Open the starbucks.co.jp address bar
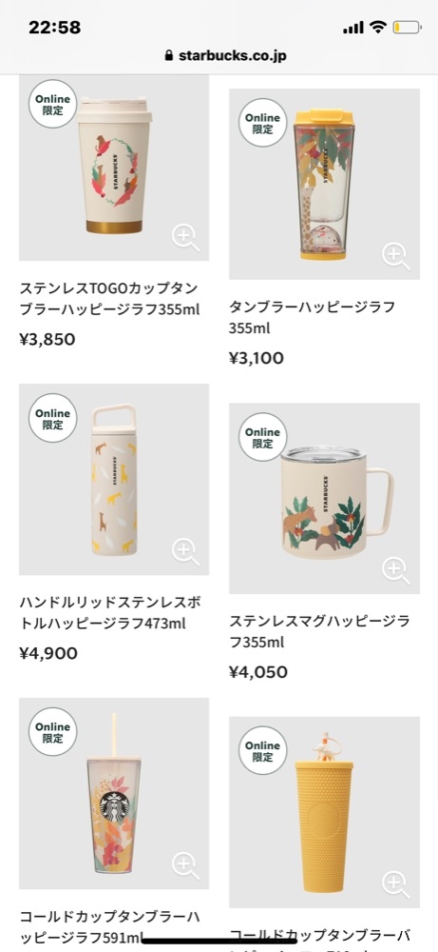Screen dimensions: 438x952 [x=225, y=56]
